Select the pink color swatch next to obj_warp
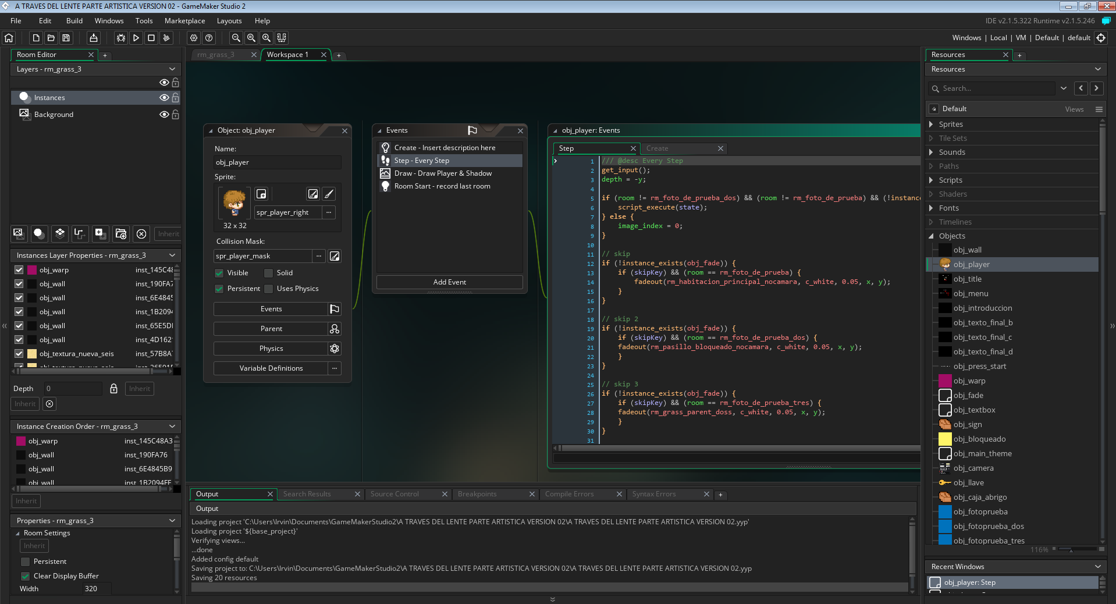 (31, 269)
